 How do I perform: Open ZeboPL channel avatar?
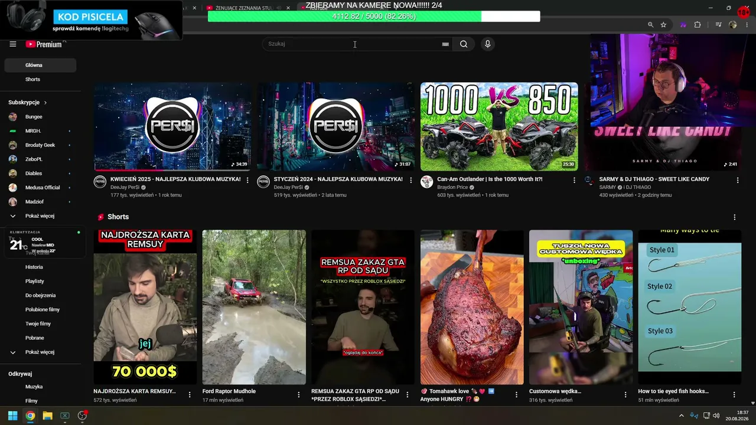13,159
